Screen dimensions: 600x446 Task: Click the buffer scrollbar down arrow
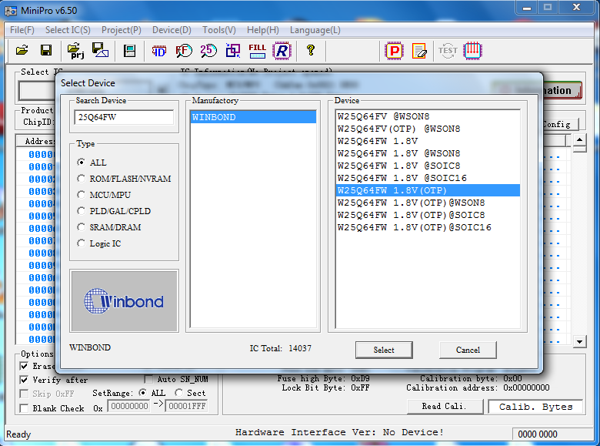[x=580, y=341]
